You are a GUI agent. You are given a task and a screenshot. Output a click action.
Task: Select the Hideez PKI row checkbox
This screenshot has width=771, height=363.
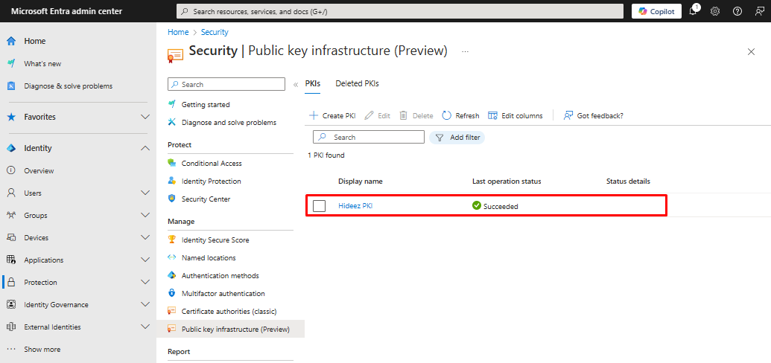(320, 206)
